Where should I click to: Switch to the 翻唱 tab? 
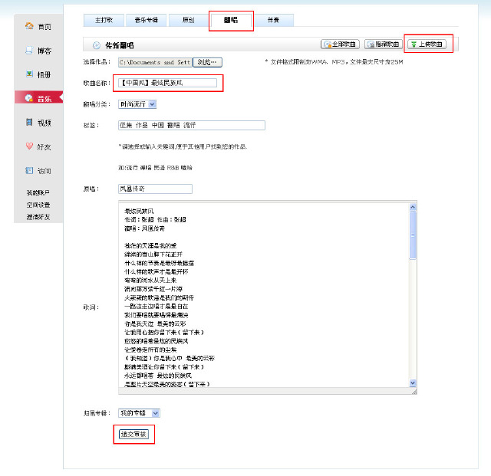230,21
